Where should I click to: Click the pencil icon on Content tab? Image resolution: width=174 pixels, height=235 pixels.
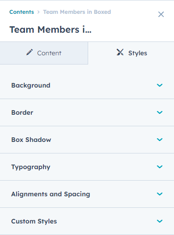(30, 52)
